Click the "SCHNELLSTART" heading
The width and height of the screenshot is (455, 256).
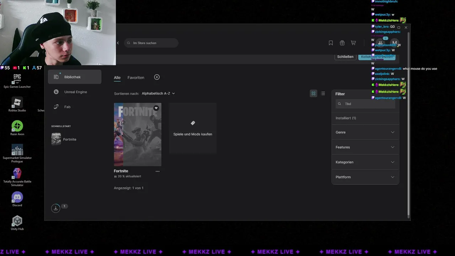tap(61, 126)
